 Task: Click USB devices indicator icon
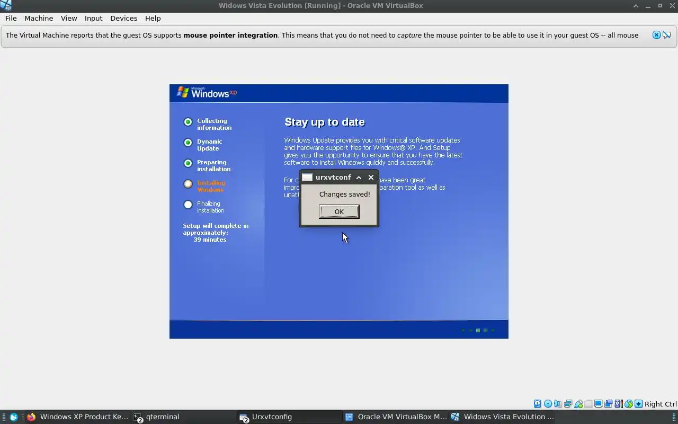pyautogui.click(x=578, y=404)
